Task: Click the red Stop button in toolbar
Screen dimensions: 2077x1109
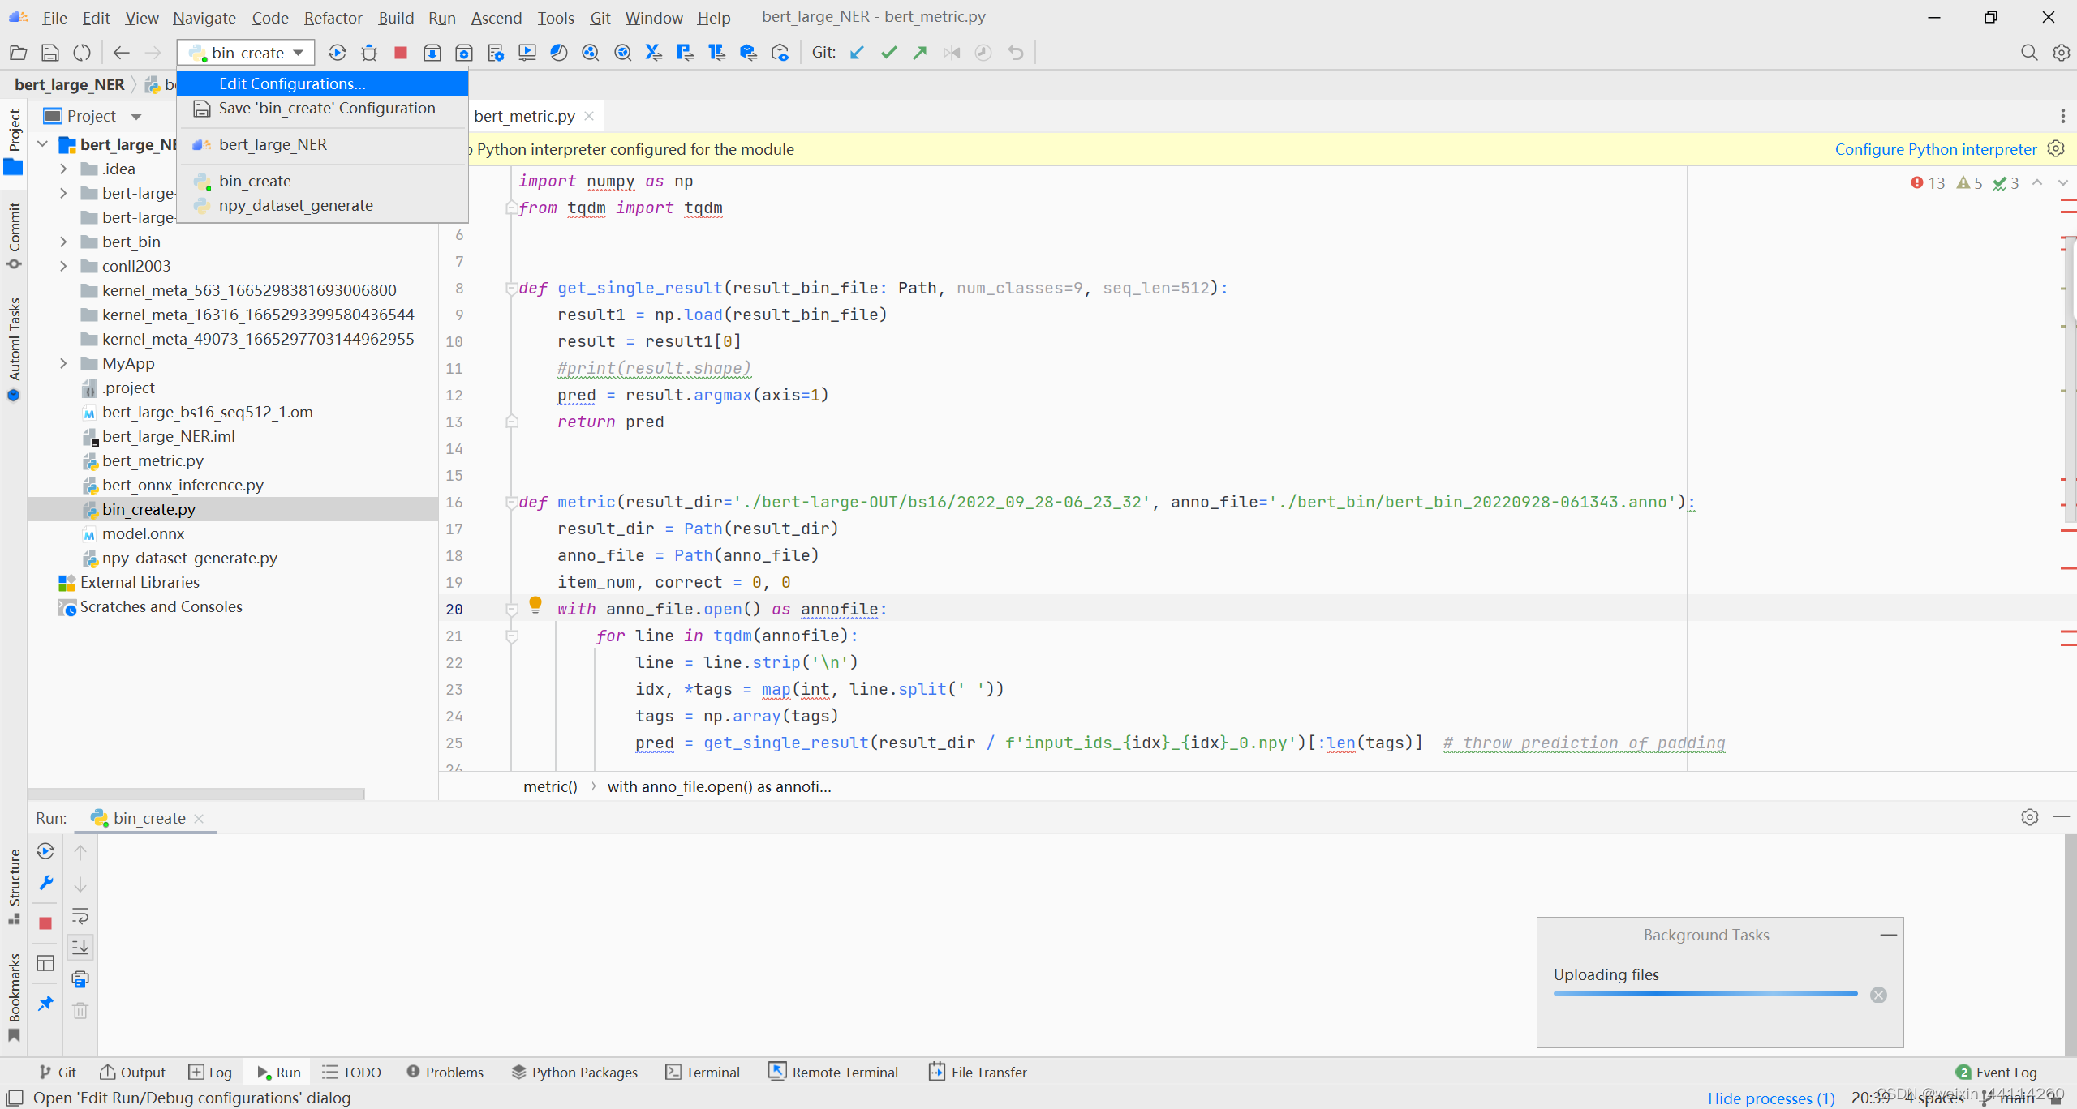Action: 400,53
